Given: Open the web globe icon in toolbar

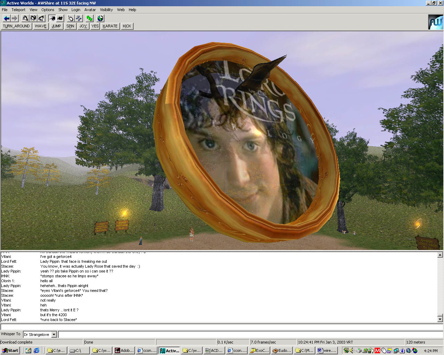Looking at the screenshot, I should (100, 18).
